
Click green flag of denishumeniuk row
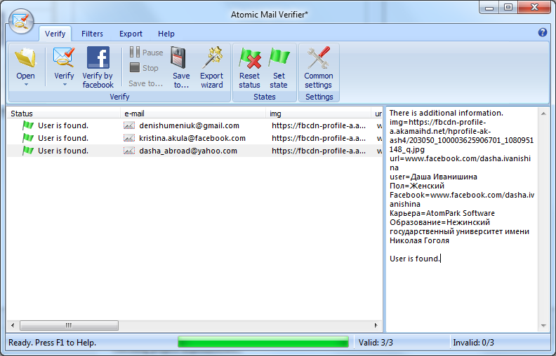[27, 125]
